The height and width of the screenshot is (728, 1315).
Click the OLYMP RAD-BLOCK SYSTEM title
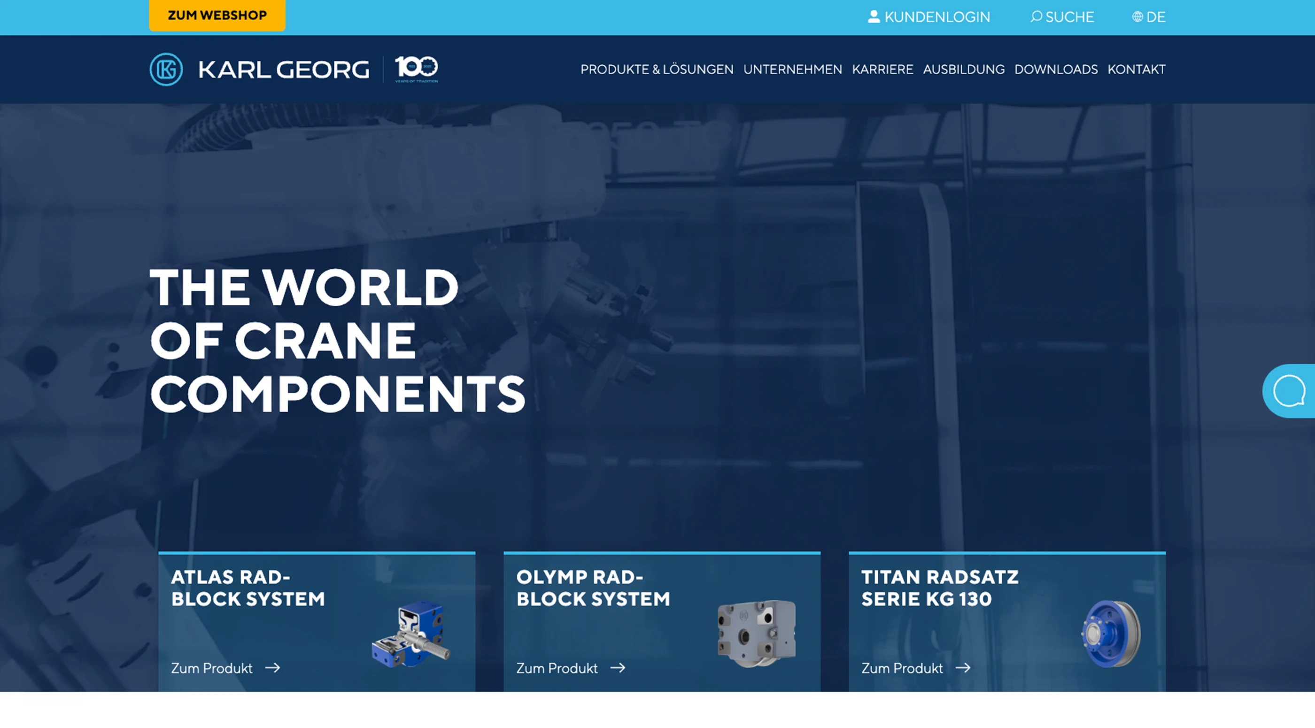pyautogui.click(x=593, y=588)
